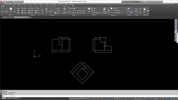178x100 pixels.
Task: Click the Paste clipboard tool
Action: (144, 10)
